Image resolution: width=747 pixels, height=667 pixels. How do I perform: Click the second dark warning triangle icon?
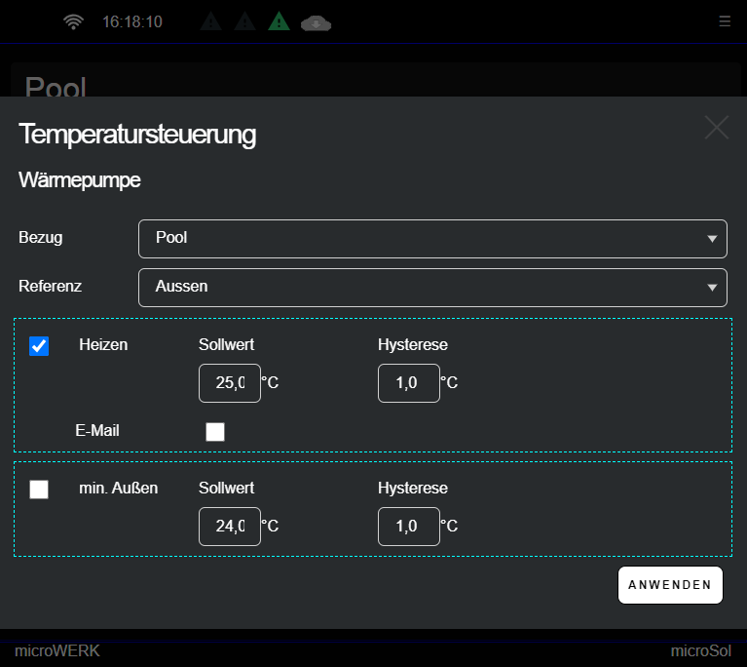click(x=245, y=21)
